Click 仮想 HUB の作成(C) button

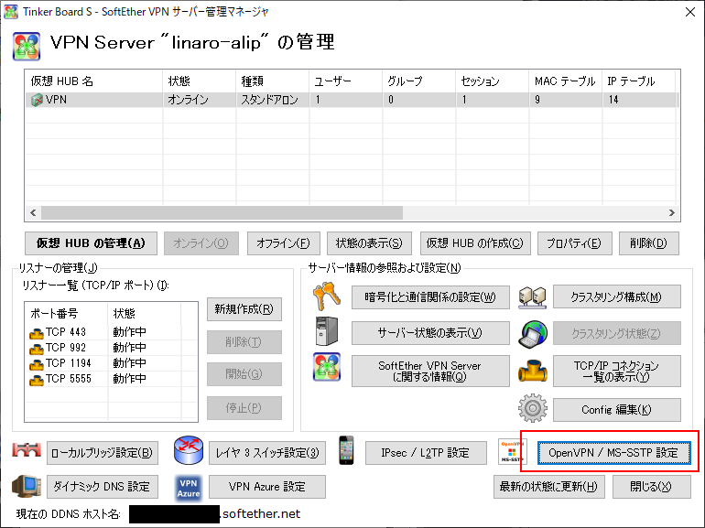point(475,243)
